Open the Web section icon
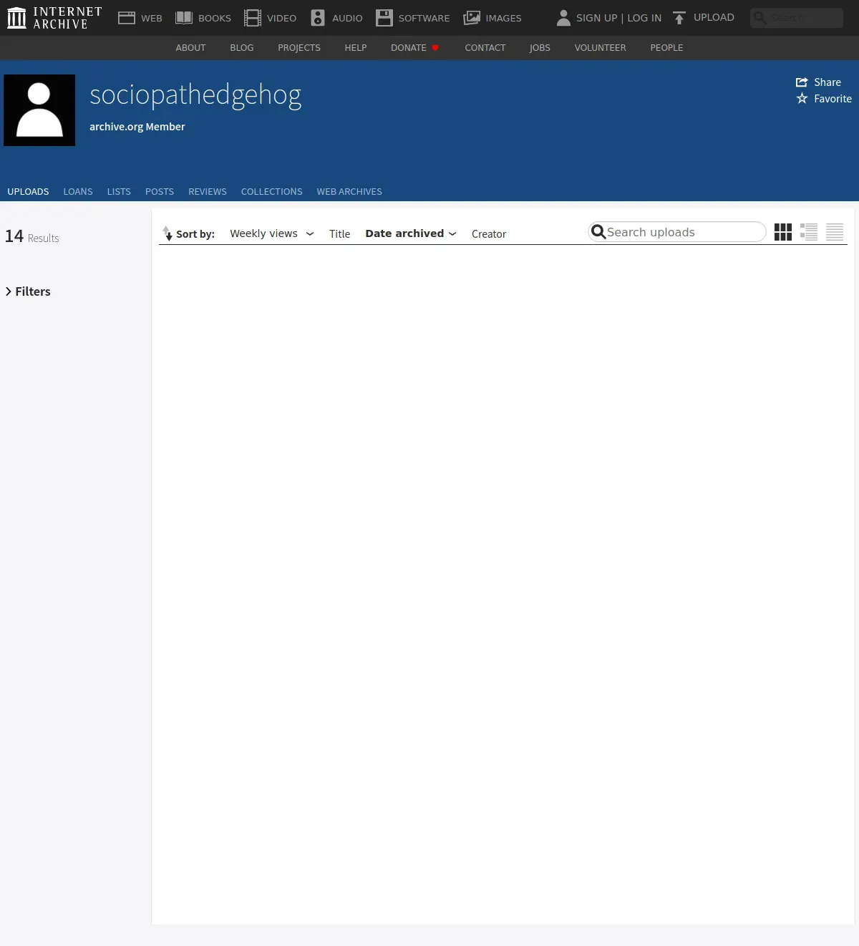The width and height of the screenshot is (859, 946). tap(127, 18)
